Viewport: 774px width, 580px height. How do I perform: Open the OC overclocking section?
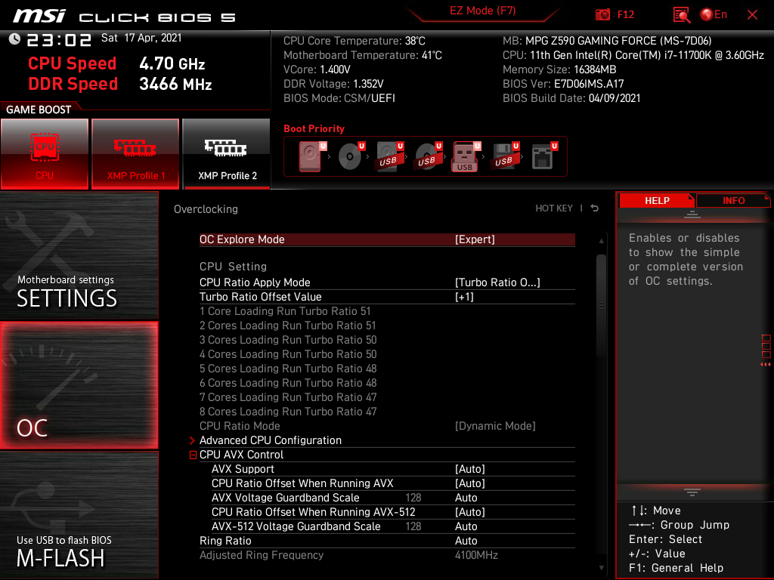[x=79, y=385]
